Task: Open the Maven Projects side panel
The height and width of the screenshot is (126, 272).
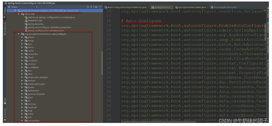Action: coord(268,68)
